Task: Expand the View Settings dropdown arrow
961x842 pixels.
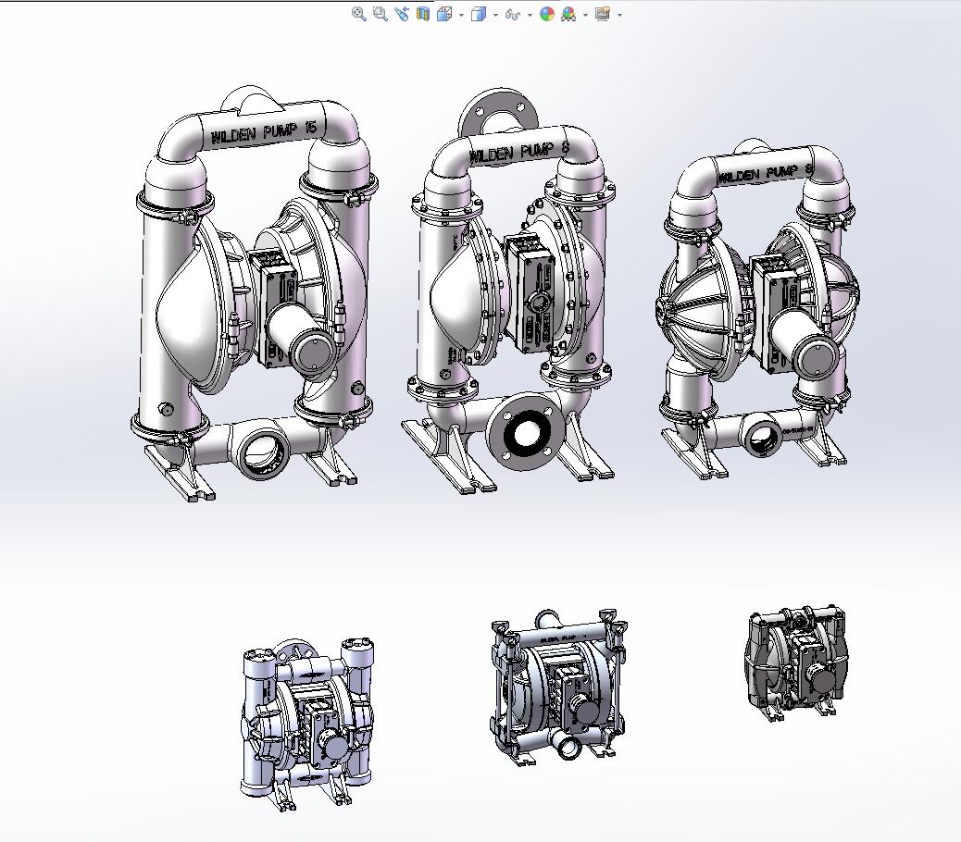Action: click(620, 15)
